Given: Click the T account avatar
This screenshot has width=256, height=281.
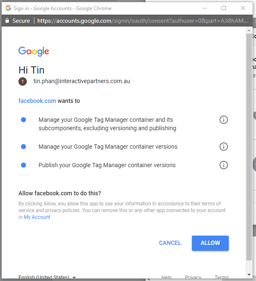Looking at the screenshot, I should (x=23, y=81).
